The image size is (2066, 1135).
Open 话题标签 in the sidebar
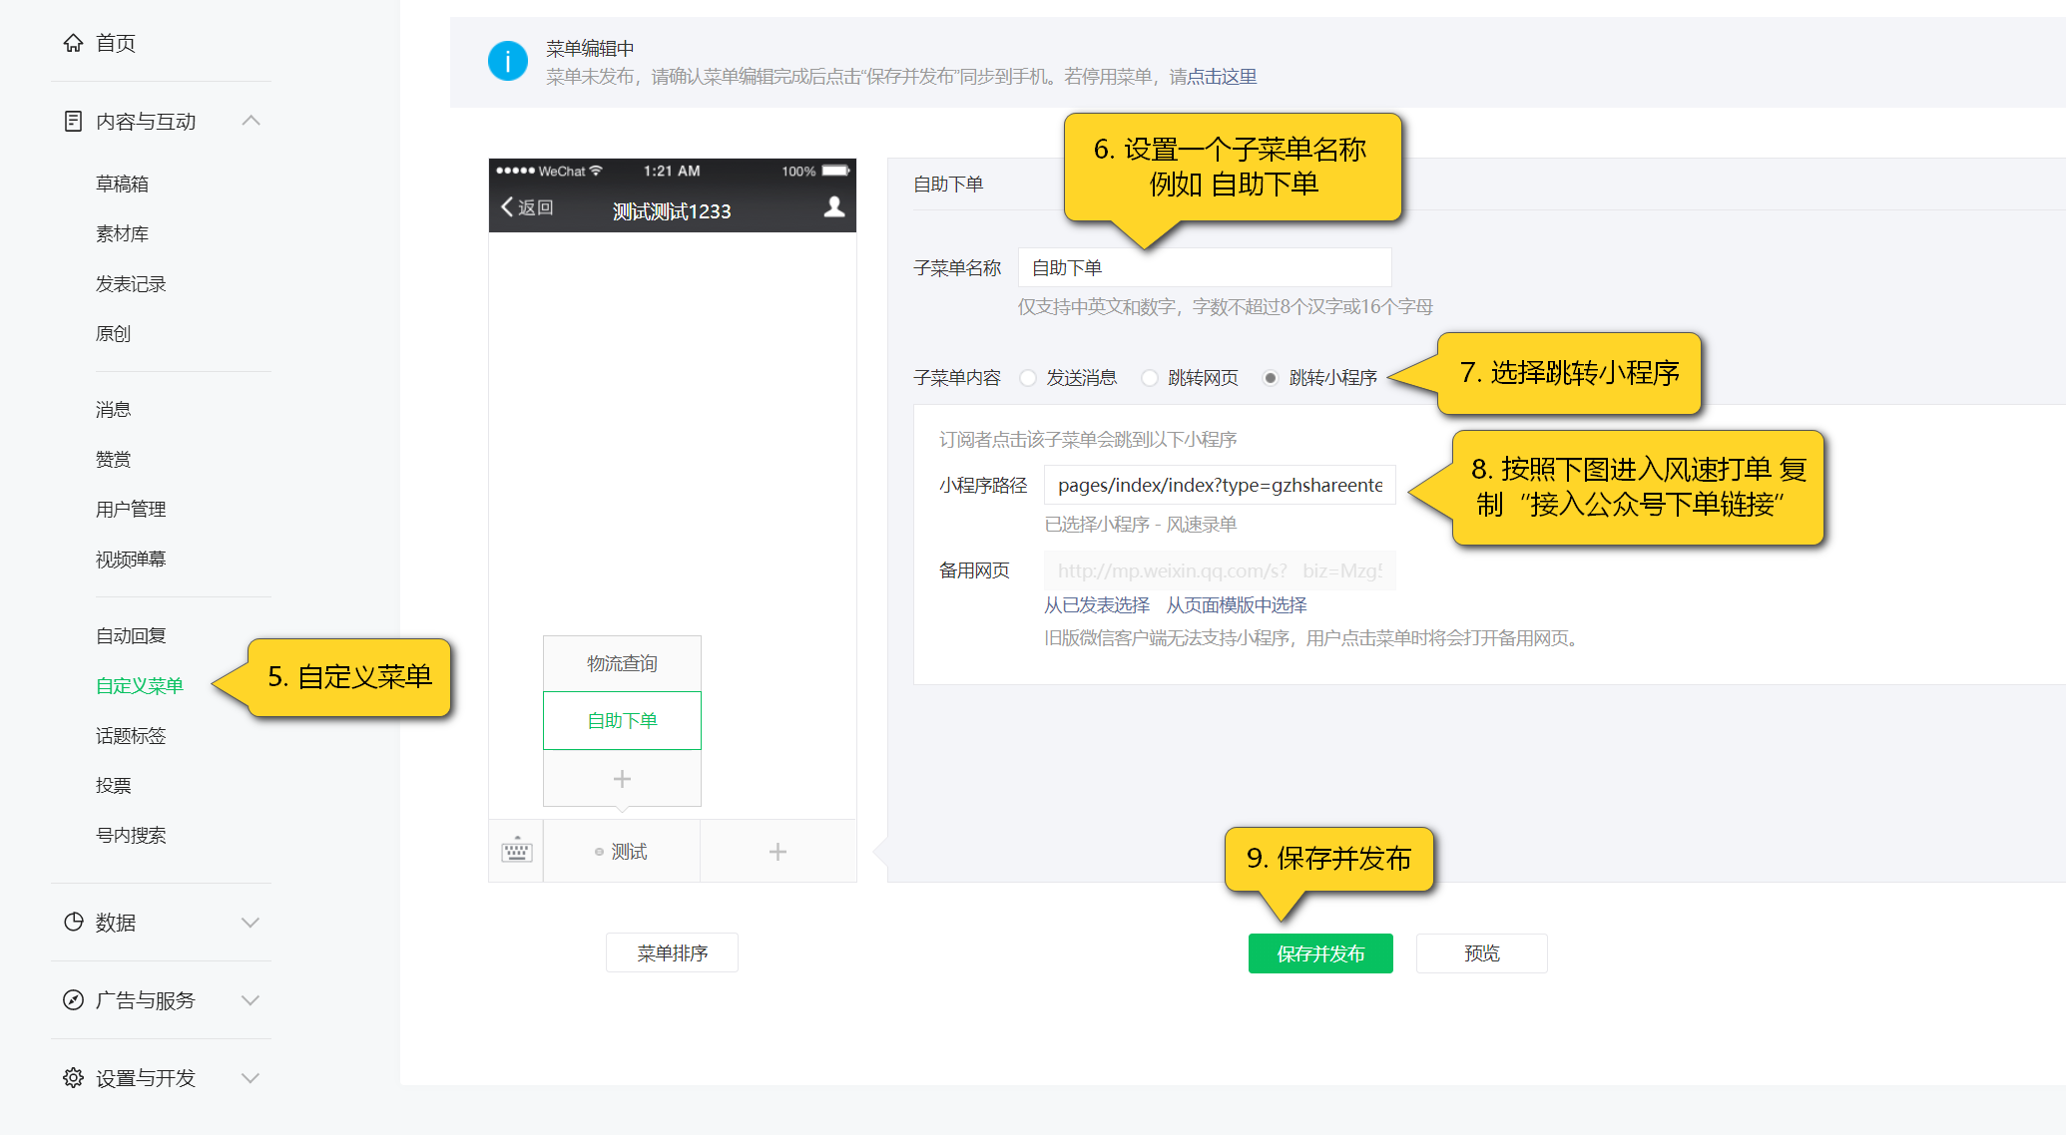(x=131, y=735)
